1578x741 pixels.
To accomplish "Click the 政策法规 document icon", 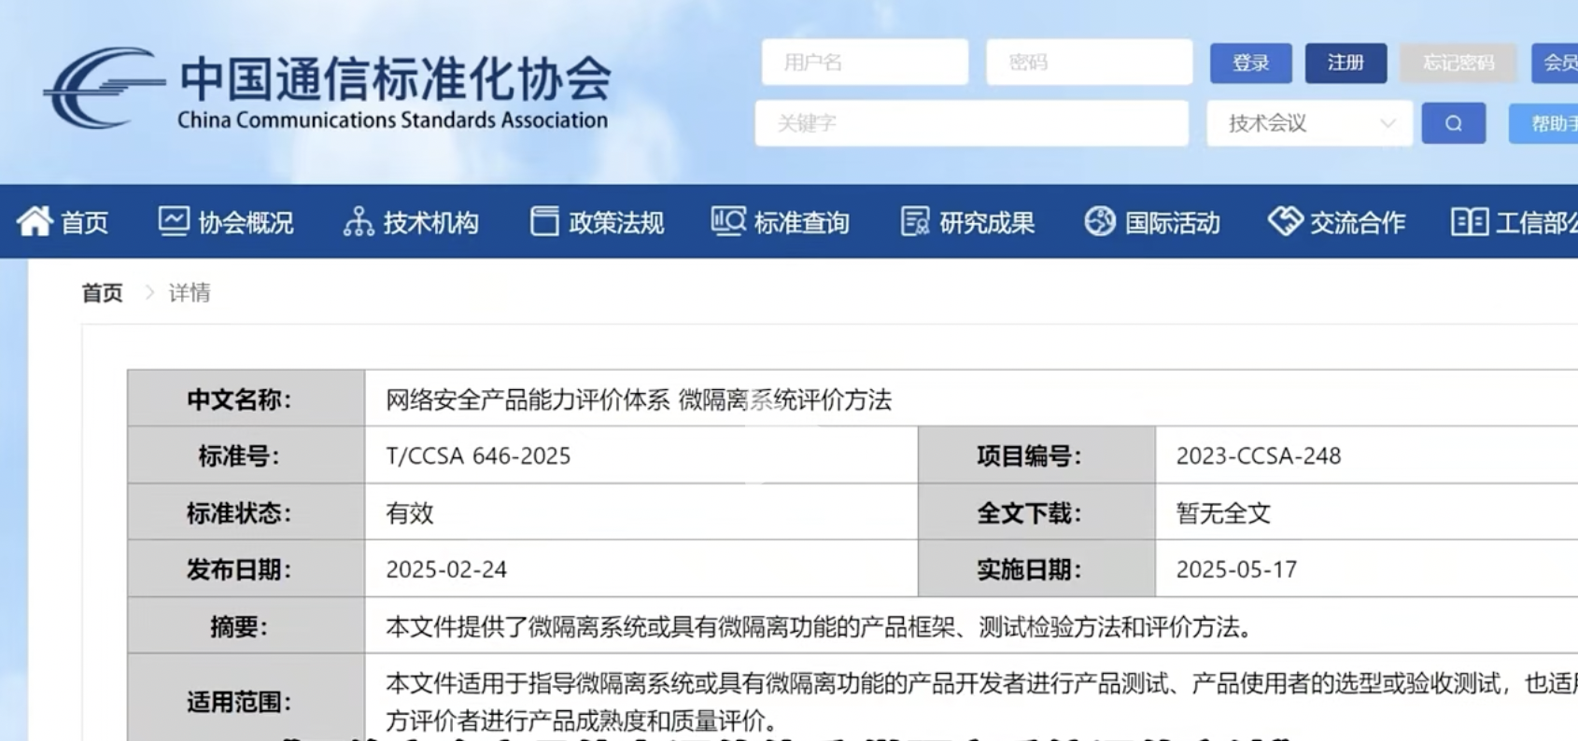I will pos(544,221).
